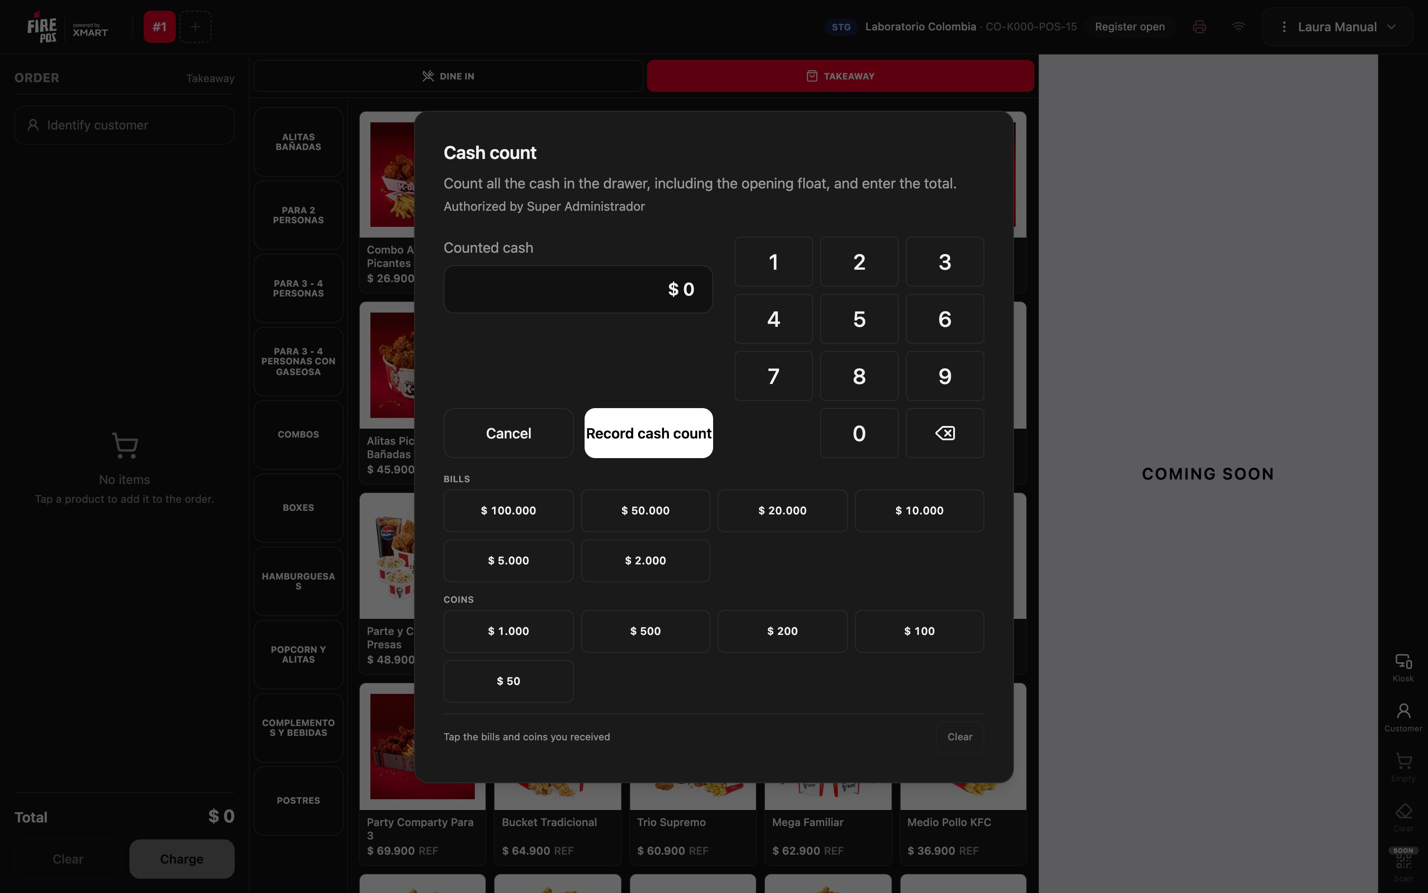Add a $ 5.000 bill

[x=509, y=560]
